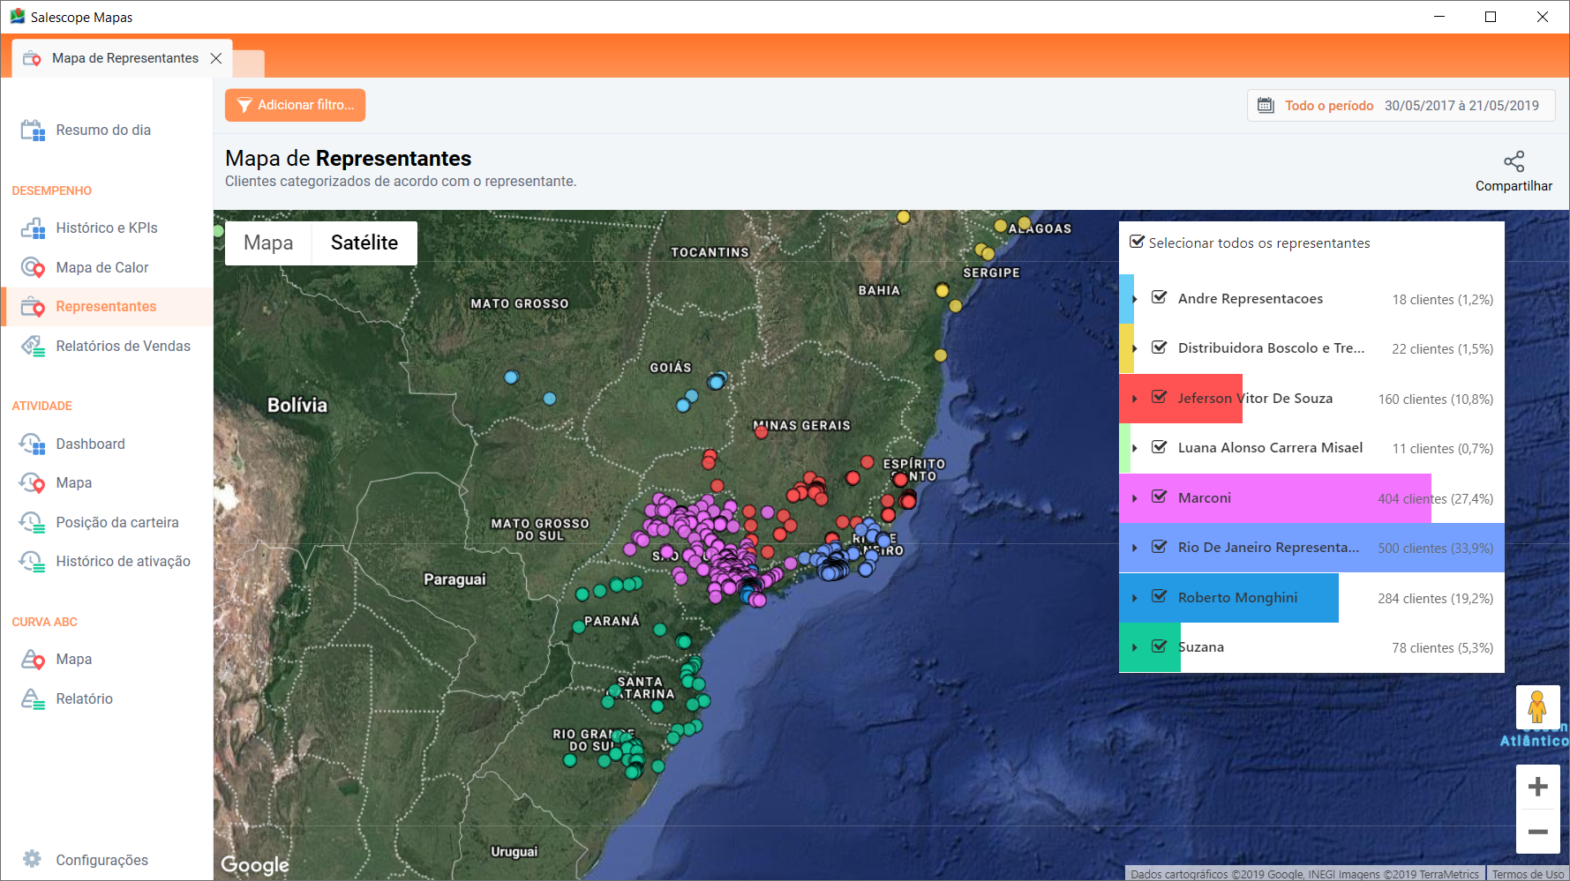Open Histórico e KPIs label
The height and width of the screenshot is (881, 1570).
[x=107, y=228]
